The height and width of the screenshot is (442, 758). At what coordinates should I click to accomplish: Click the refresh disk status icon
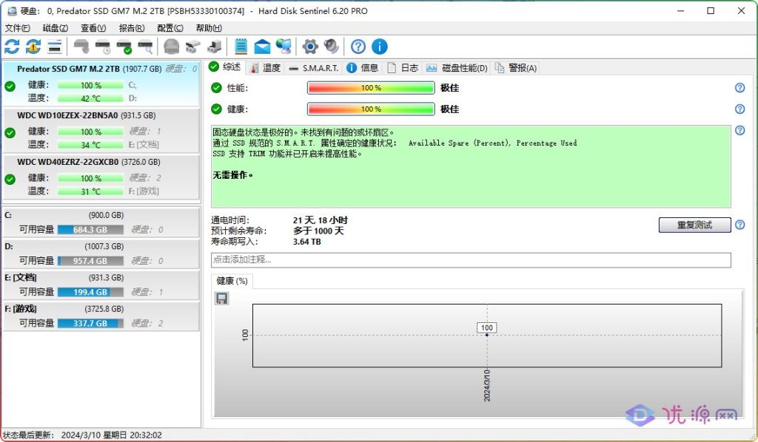point(12,47)
